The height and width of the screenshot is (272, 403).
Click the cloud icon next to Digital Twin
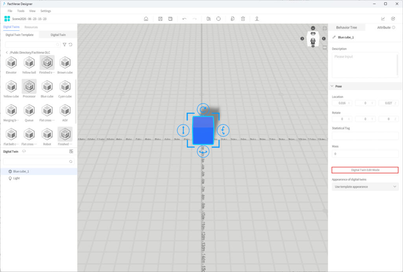(x=24, y=151)
